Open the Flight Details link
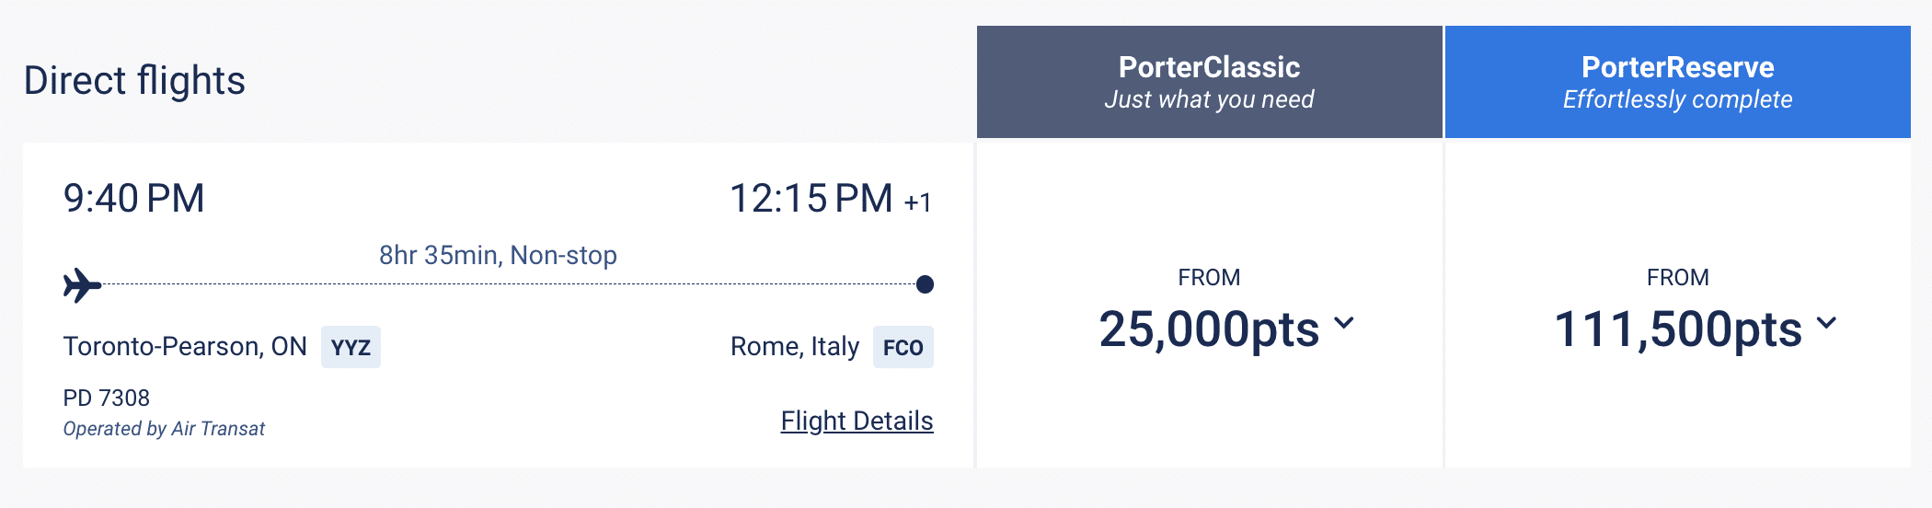Screen dimensions: 1932x508 pyautogui.click(x=857, y=421)
